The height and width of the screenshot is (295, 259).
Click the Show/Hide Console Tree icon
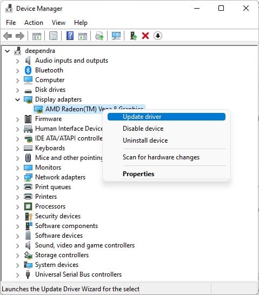click(x=37, y=36)
